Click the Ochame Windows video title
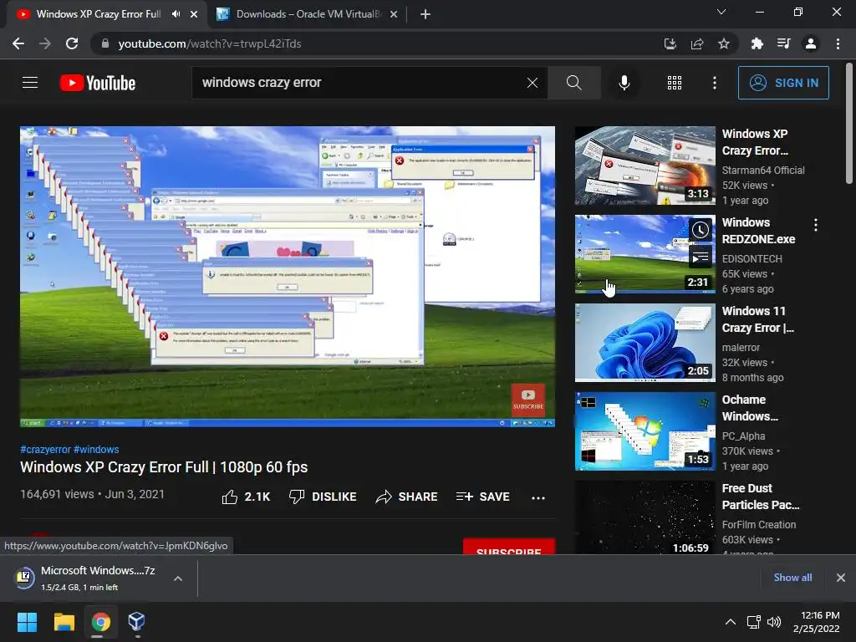 pyautogui.click(x=750, y=408)
